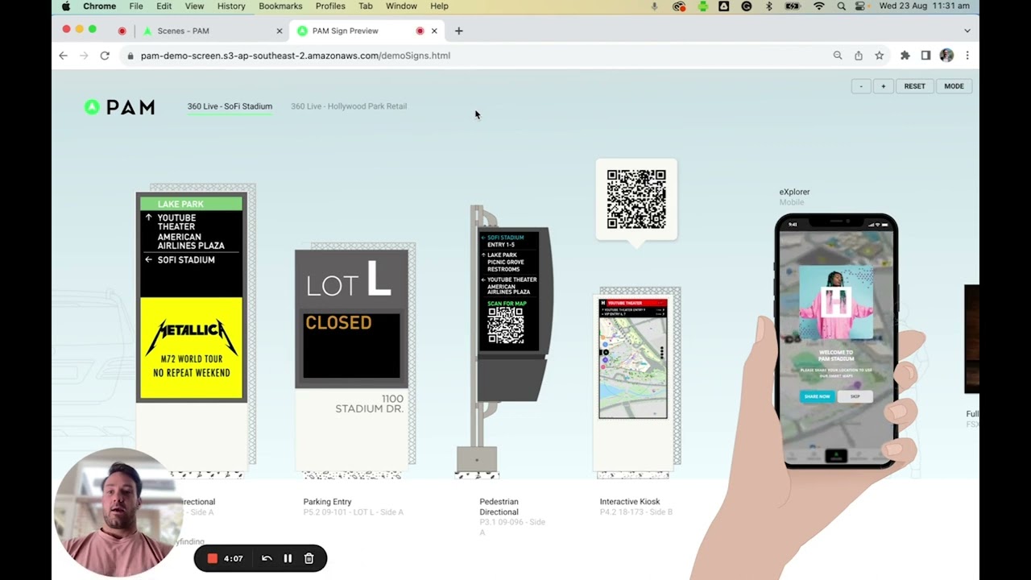View site information icon in address bar
This screenshot has width=1031, height=580.
point(130,56)
